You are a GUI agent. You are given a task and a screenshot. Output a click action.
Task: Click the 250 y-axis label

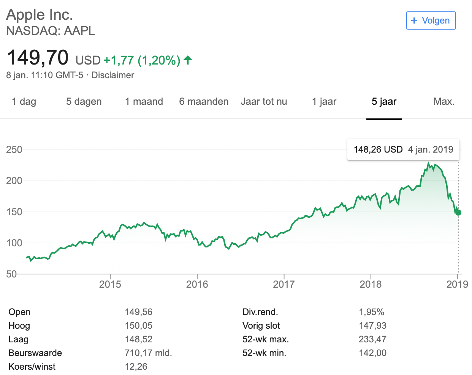(x=14, y=150)
